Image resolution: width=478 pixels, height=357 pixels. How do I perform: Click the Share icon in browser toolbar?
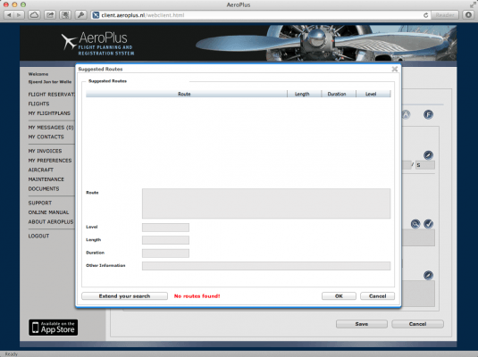click(x=50, y=14)
